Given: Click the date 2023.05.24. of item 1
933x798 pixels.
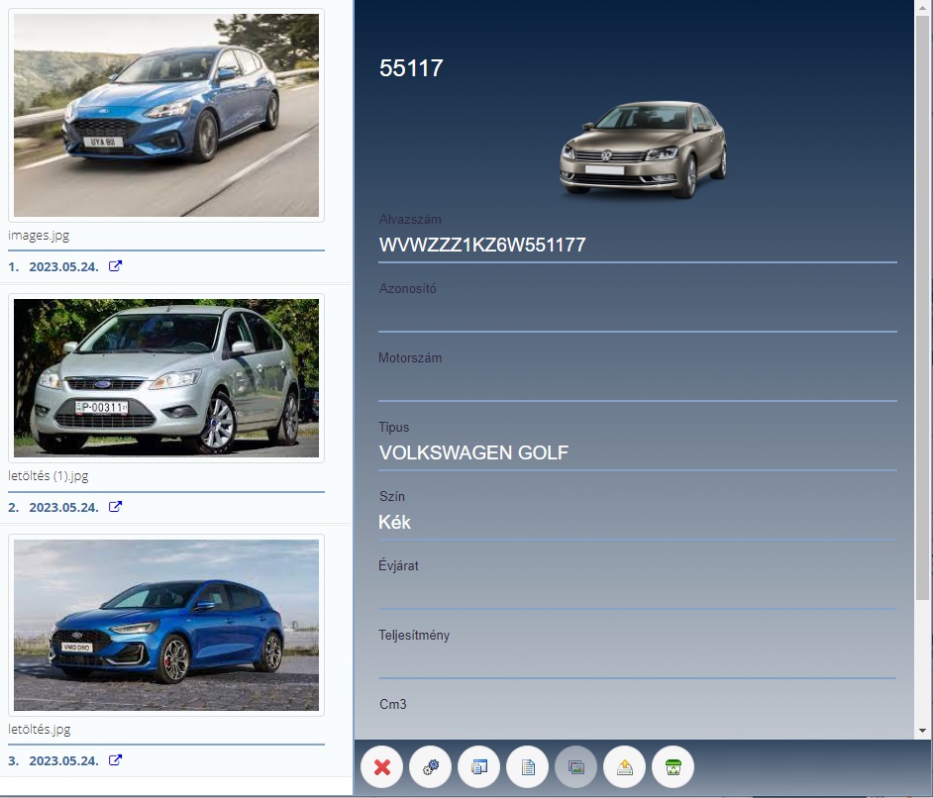Looking at the screenshot, I should coord(63,266).
